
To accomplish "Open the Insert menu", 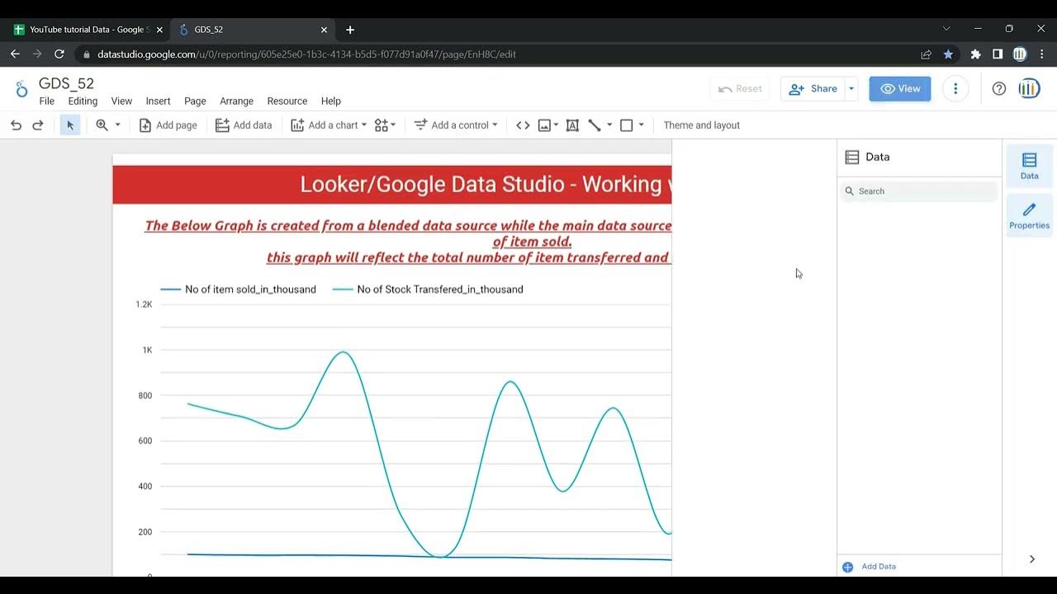I will (x=158, y=101).
